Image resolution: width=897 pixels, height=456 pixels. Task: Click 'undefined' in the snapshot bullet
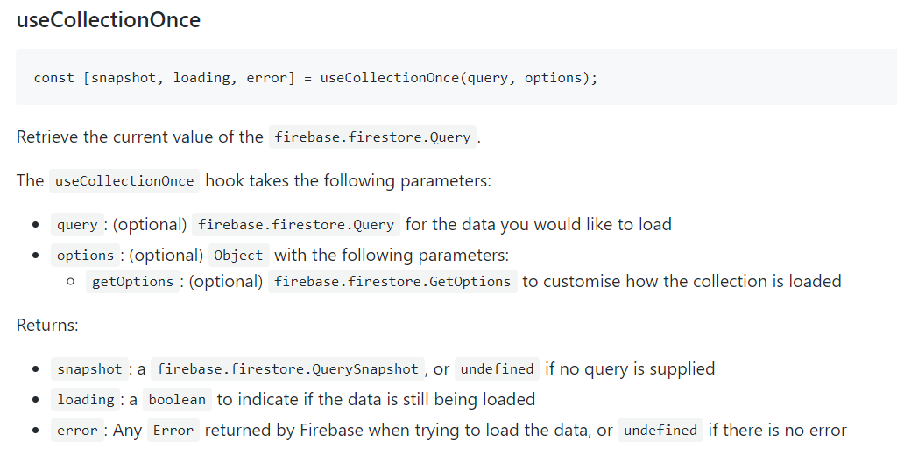[497, 369]
